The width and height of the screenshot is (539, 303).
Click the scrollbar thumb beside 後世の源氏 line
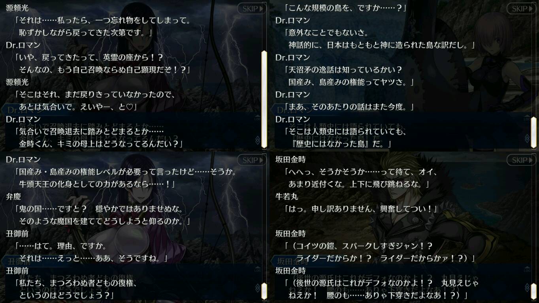(533, 291)
